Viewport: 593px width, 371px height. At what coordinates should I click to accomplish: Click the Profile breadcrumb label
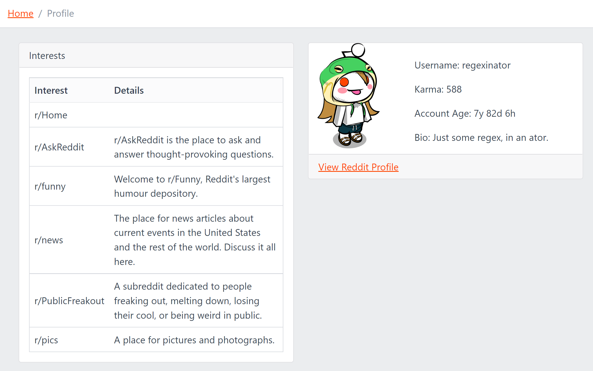click(61, 13)
